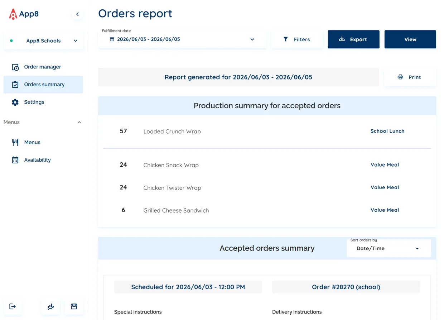Screen dimensions: 444x320
Task: Click the calendar icon in the fulfillment date field
Action: click(x=112, y=39)
